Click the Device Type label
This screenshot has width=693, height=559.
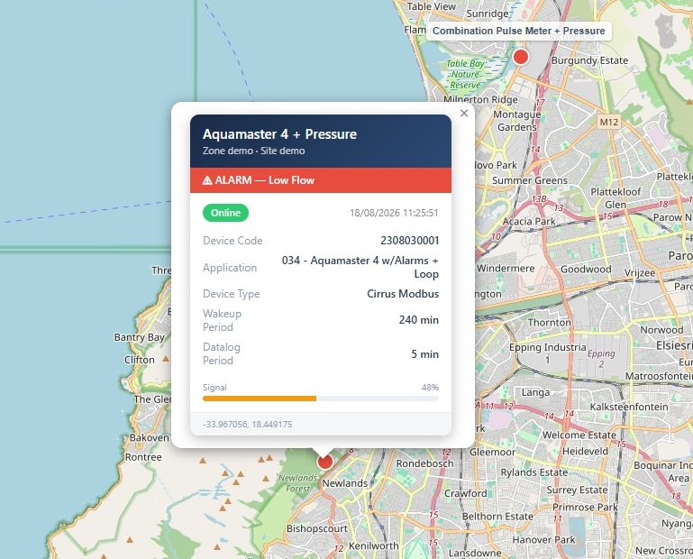pyautogui.click(x=231, y=294)
